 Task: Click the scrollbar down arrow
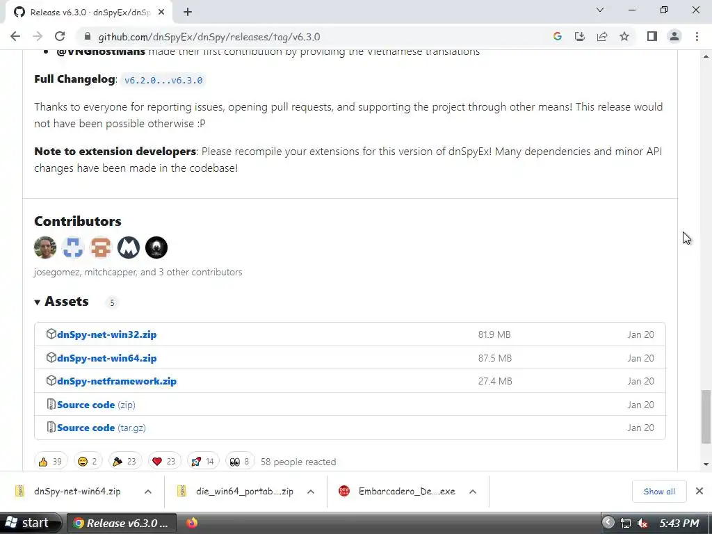(706, 464)
